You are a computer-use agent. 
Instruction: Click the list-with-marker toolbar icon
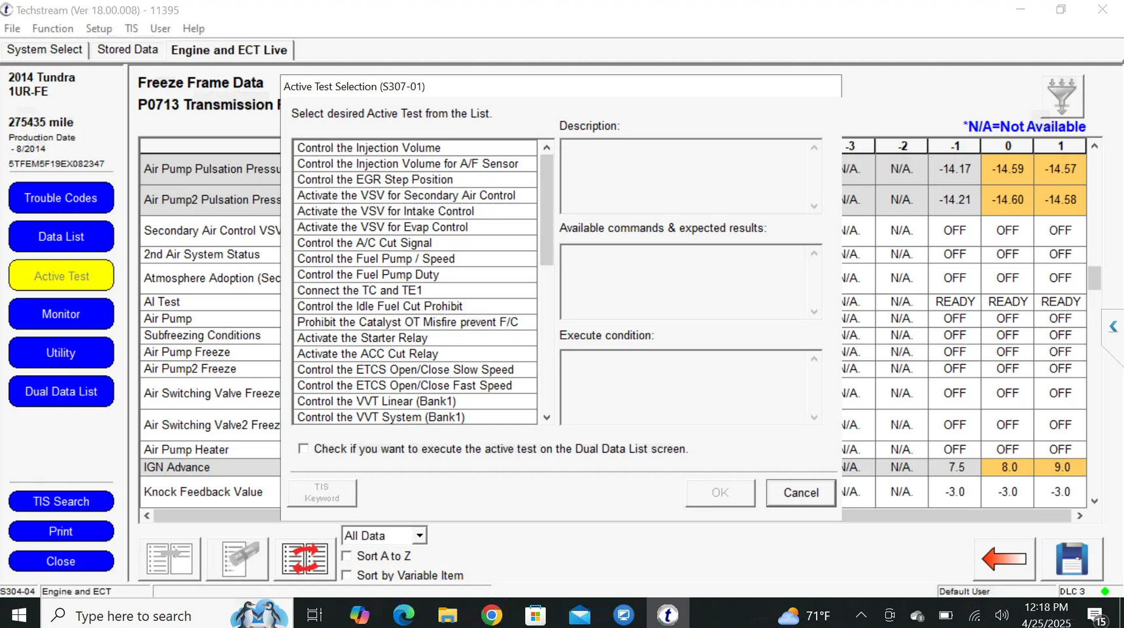pyautogui.click(x=237, y=559)
